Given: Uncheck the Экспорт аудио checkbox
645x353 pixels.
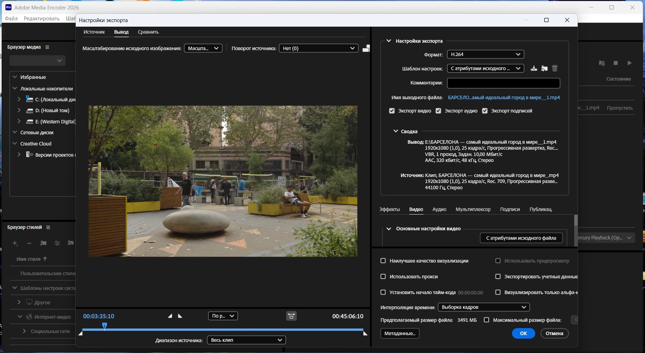Looking at the screenshot, I should (x=438, y=111).
